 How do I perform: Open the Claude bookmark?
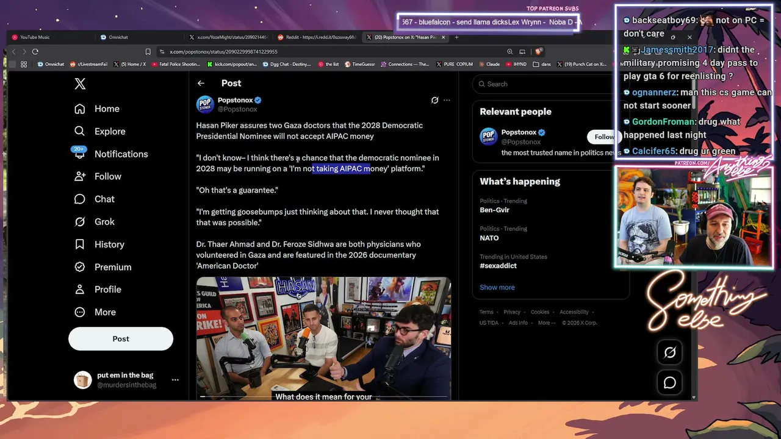point(489,64)
